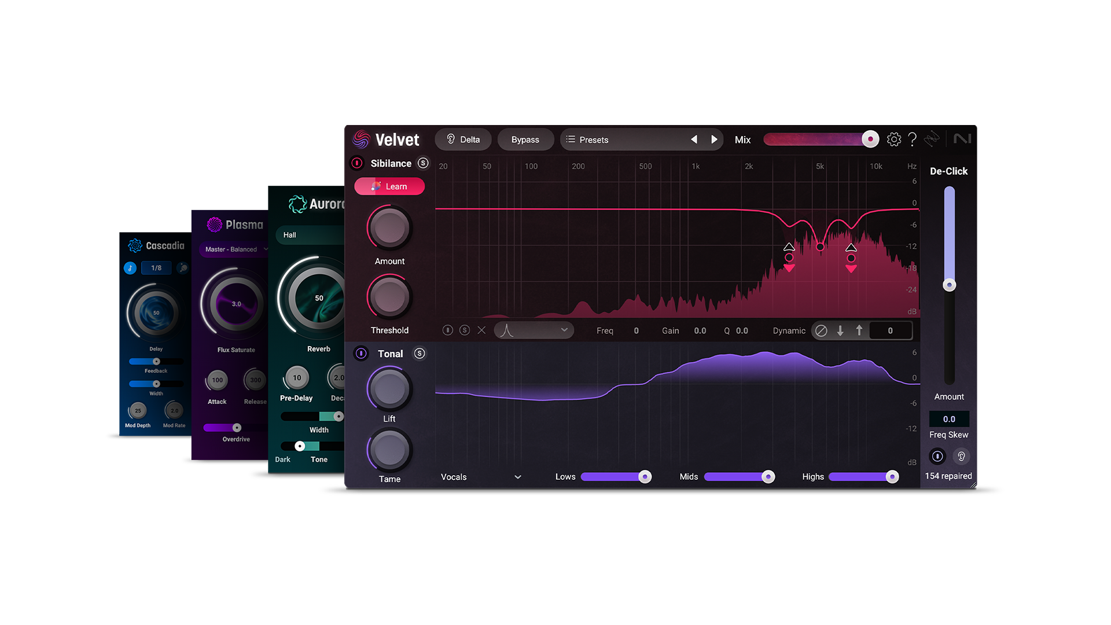The image size is (1111, 625).
Task: Open Plasma Master - Balanced dropdown
Action: pos(233,249)
